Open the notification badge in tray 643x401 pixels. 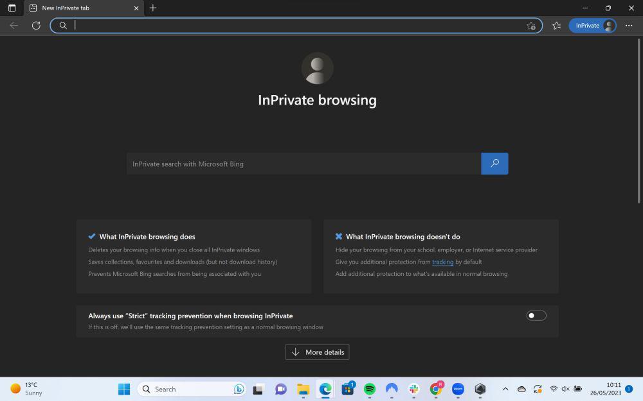(x=629, y=389)
